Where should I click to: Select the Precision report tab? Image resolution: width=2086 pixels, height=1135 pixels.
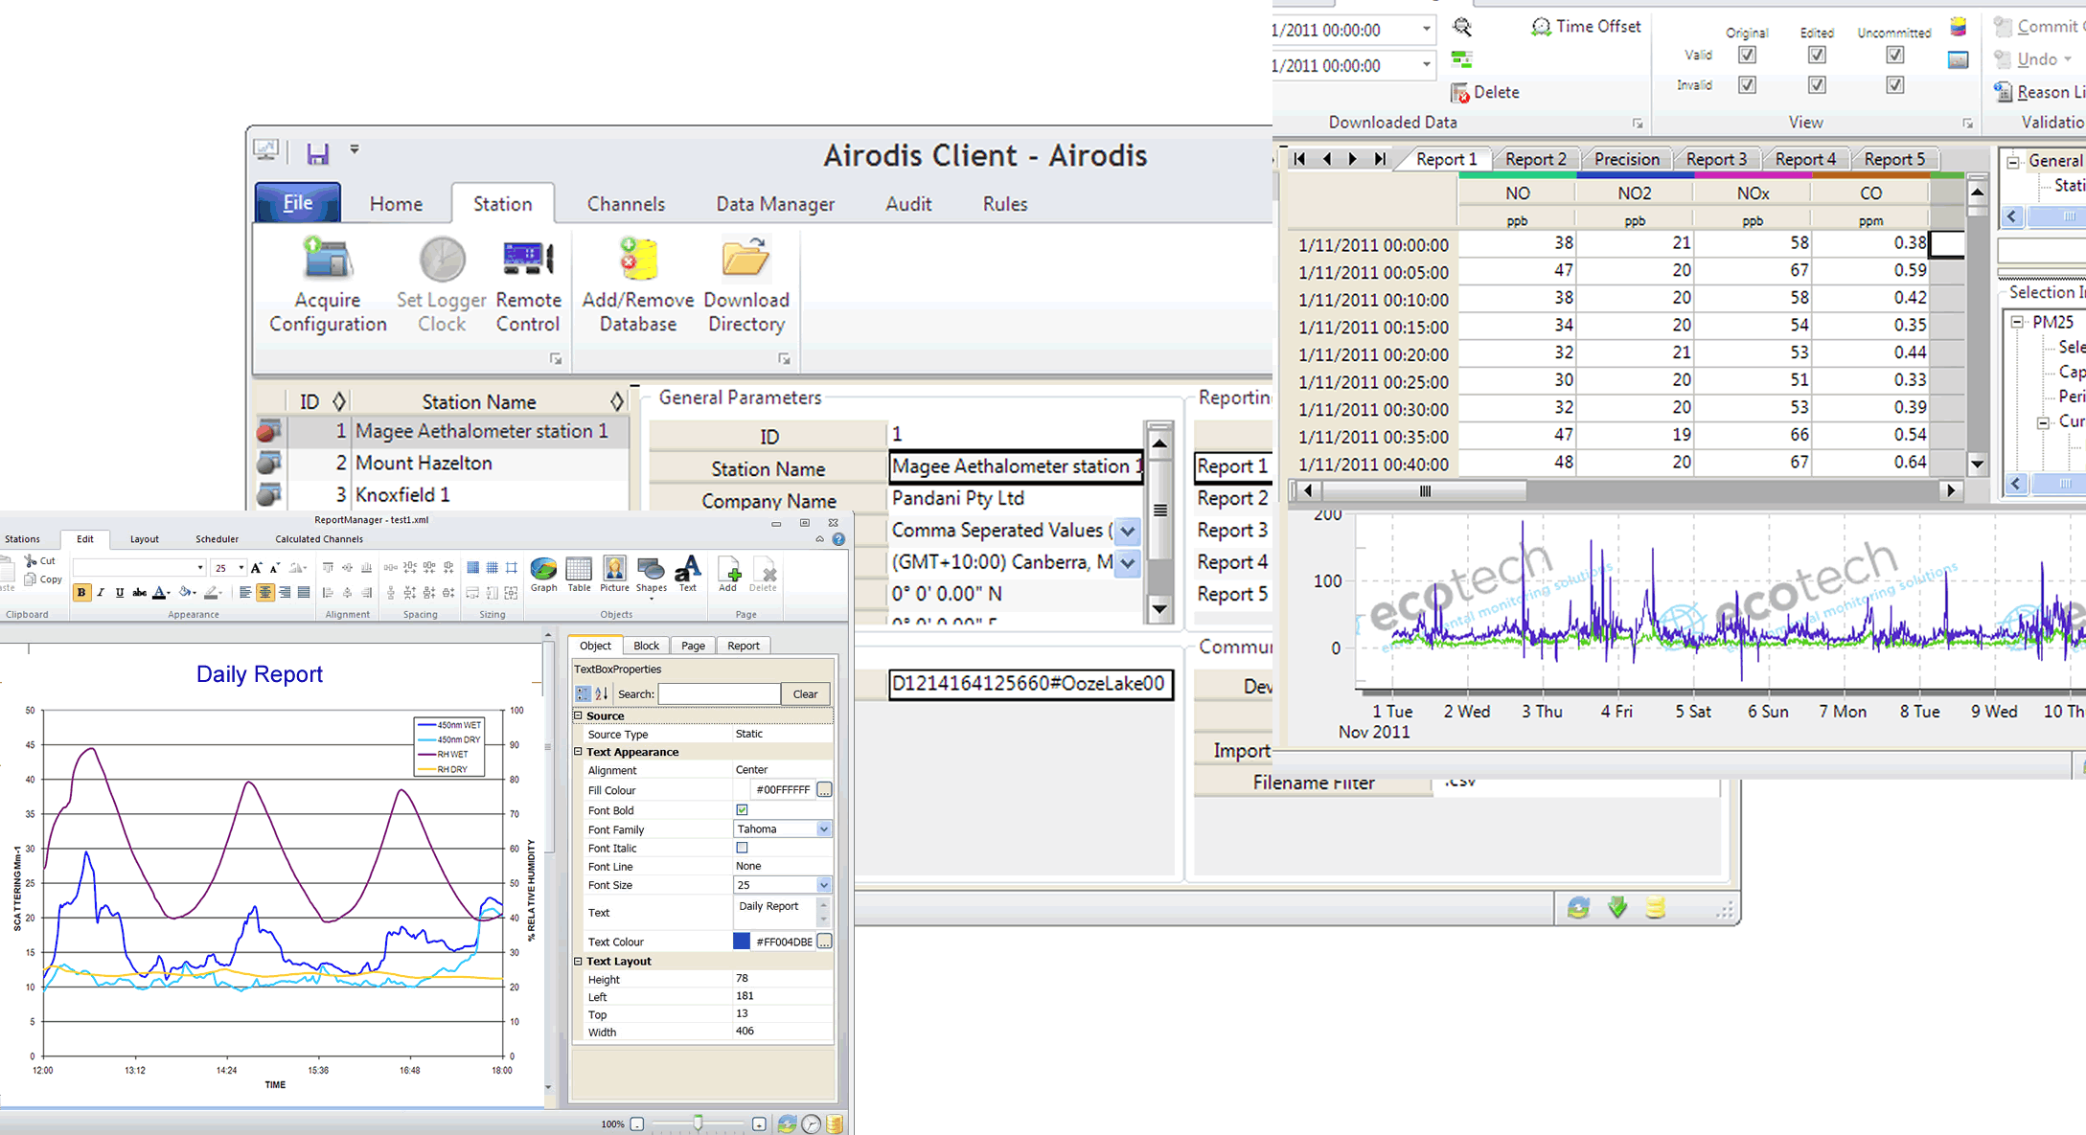tap(1627, 159)
